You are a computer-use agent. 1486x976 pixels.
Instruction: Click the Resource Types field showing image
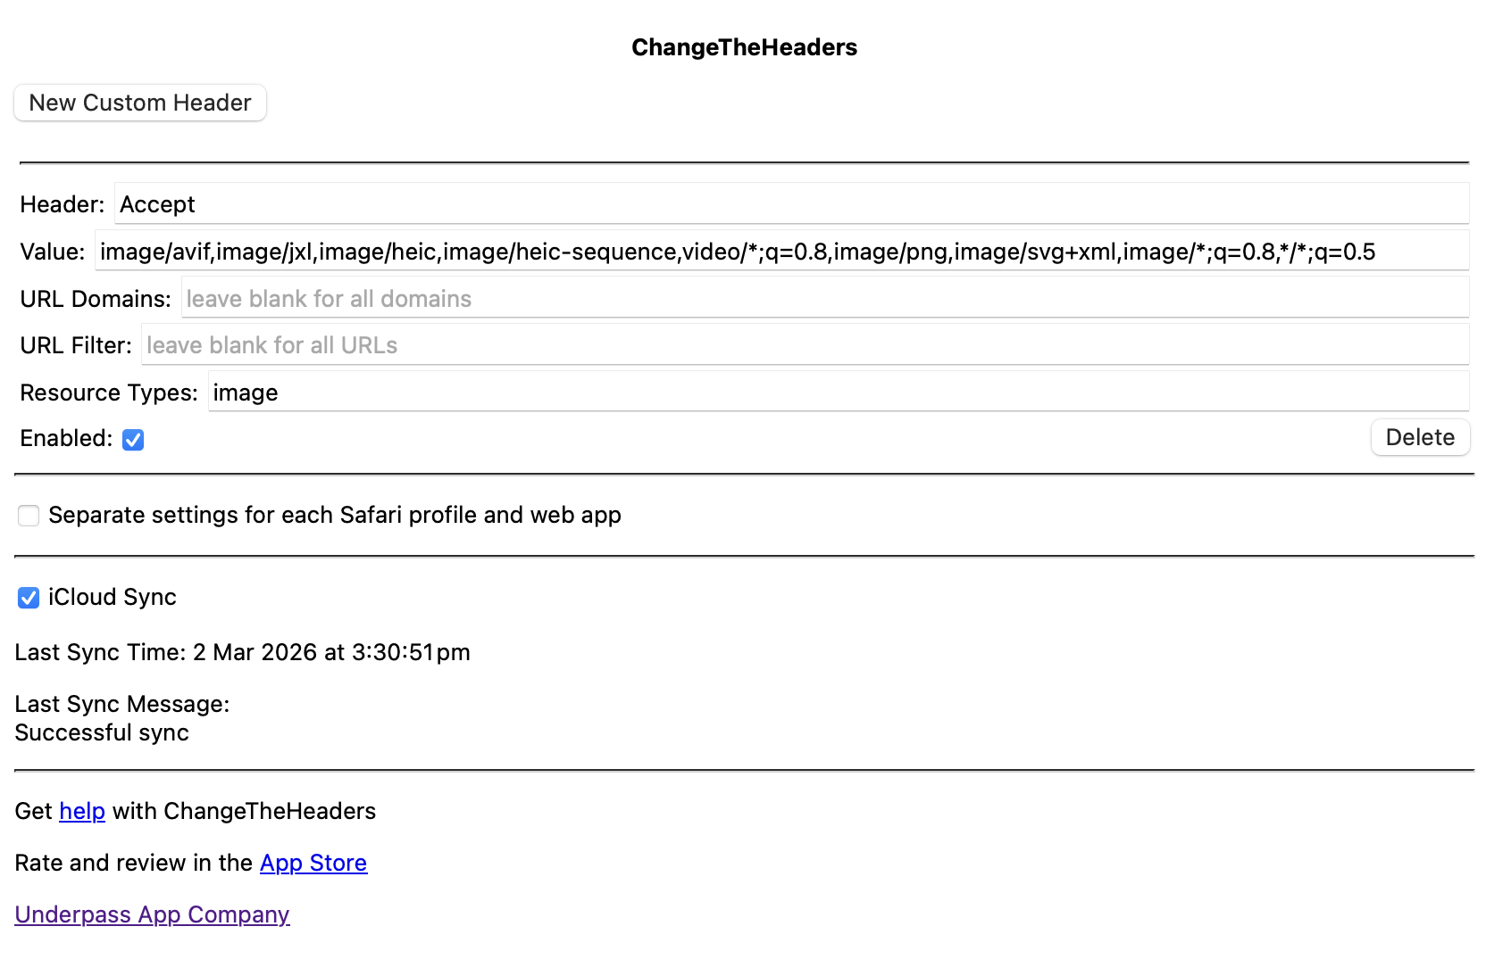click(x=838, y=393)
